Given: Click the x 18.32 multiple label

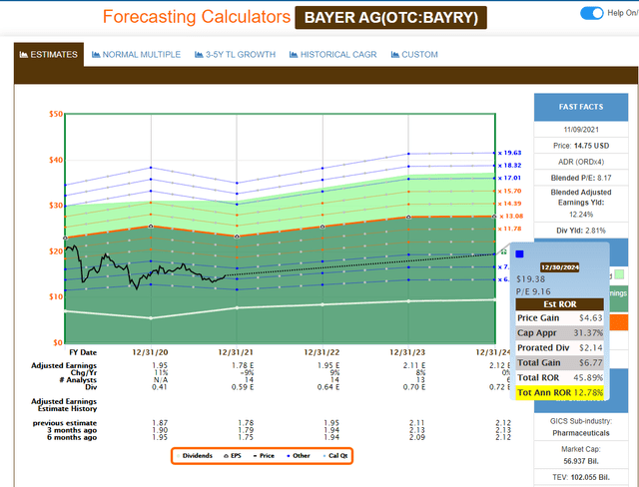Looking at the screenshot, I should [x=509, y=166].
